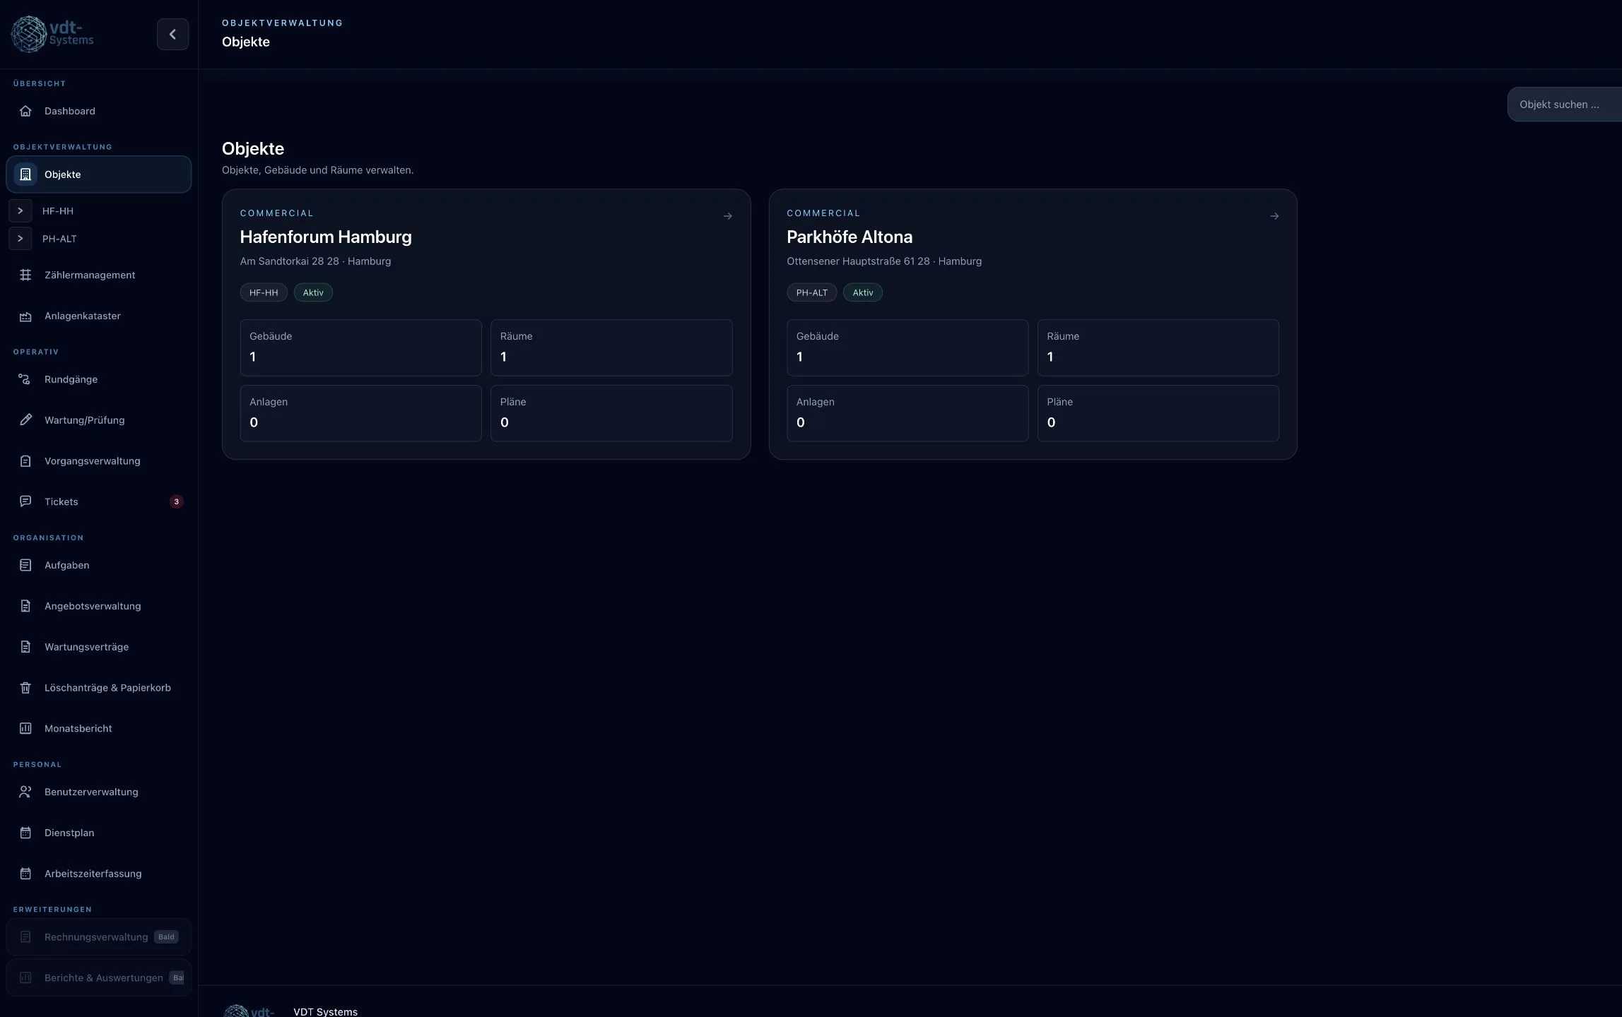This screenshot has height=1017, width=1622.
Task: Click the Monatsbericht chart icon
Action: pyautogui.click(x=25, y=728)
